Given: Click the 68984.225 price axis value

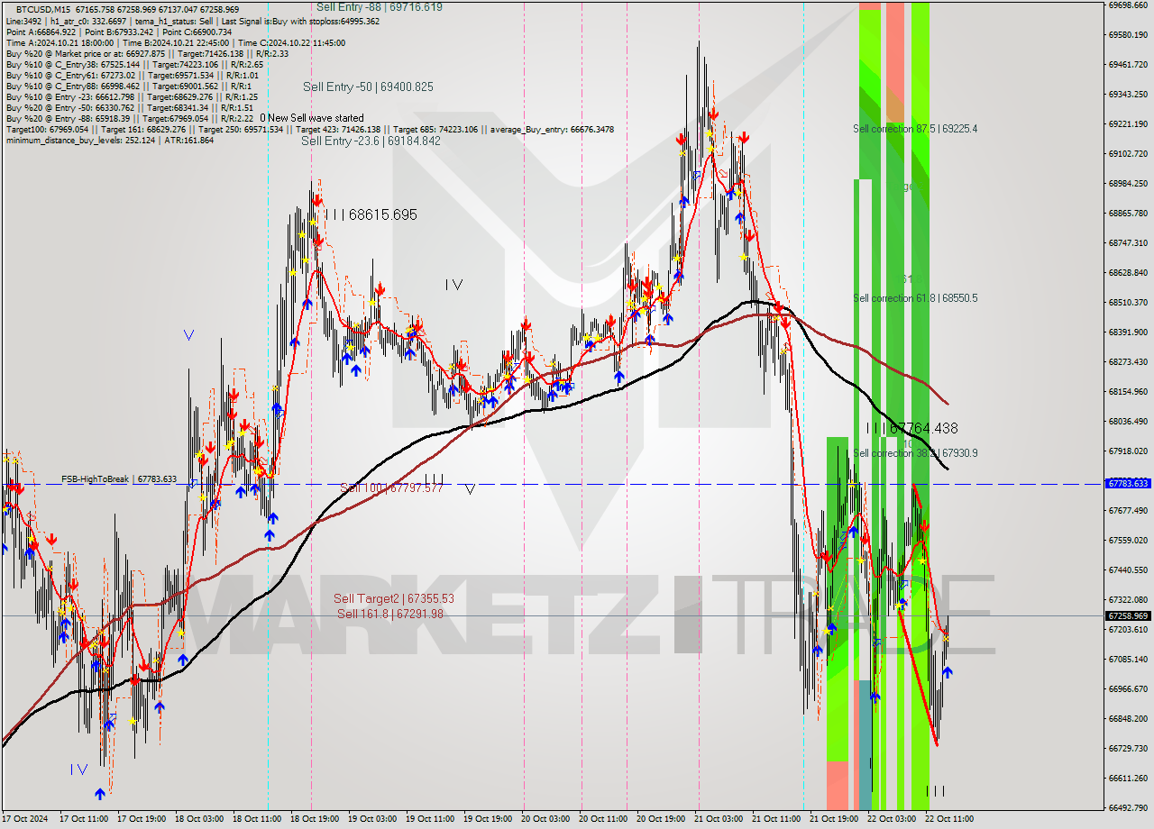Looking at the screenshot, I should pos(1128,183).
